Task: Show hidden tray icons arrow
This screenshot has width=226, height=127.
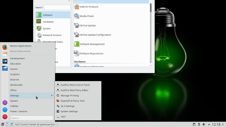Action: [x=209, y=124]
